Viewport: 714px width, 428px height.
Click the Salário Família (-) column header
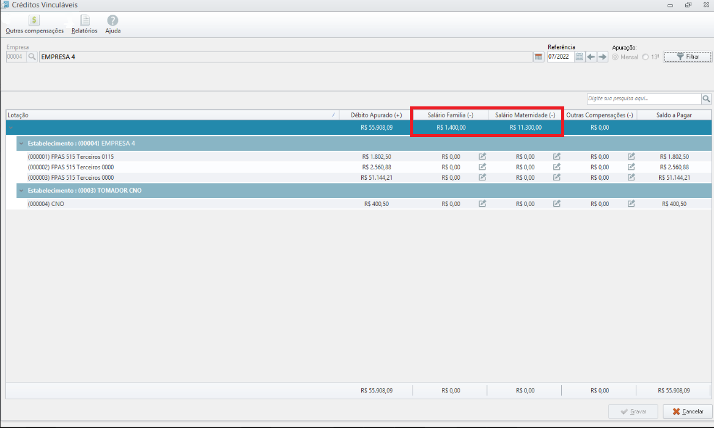point(451,115)
